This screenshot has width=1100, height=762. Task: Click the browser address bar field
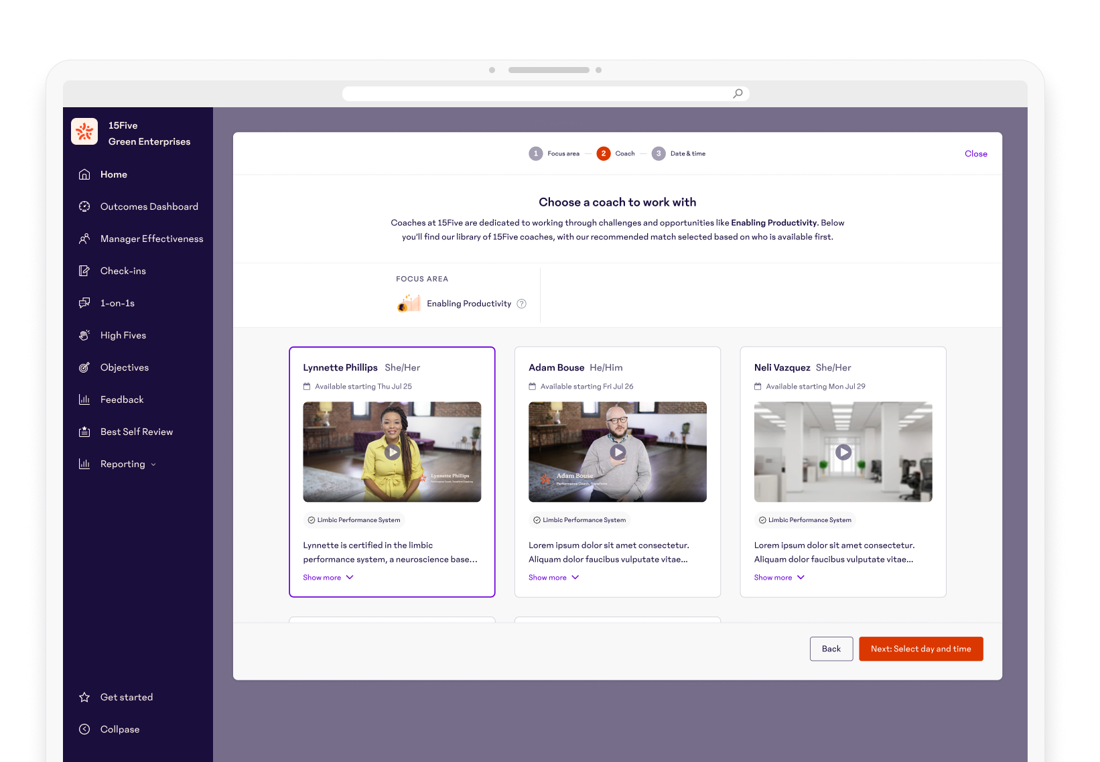[x=546, y=94]
